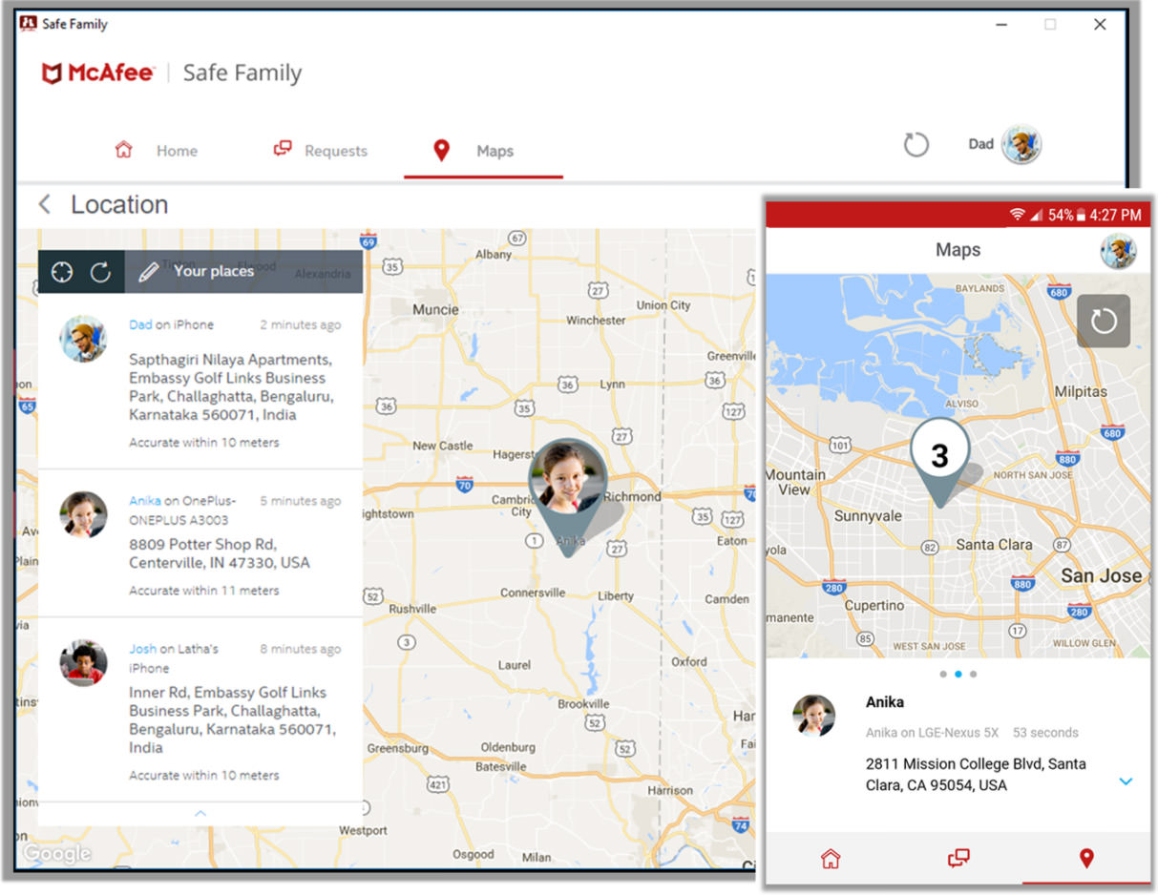Collapse the location list using bottom chevron
Image resolution: width=1158 pixels, height=895 pixels.
(x=200, y=813)
